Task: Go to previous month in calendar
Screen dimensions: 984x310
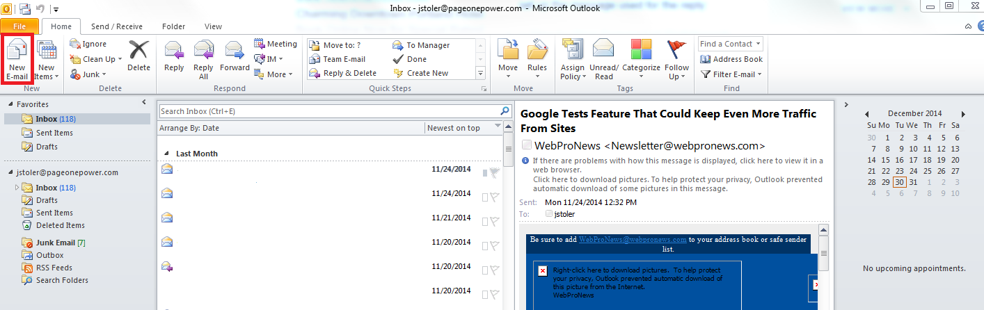Action: [x=867, y=114]
